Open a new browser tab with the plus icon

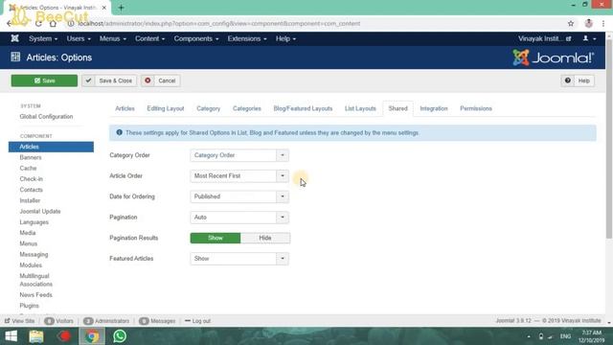pos(121,8)
